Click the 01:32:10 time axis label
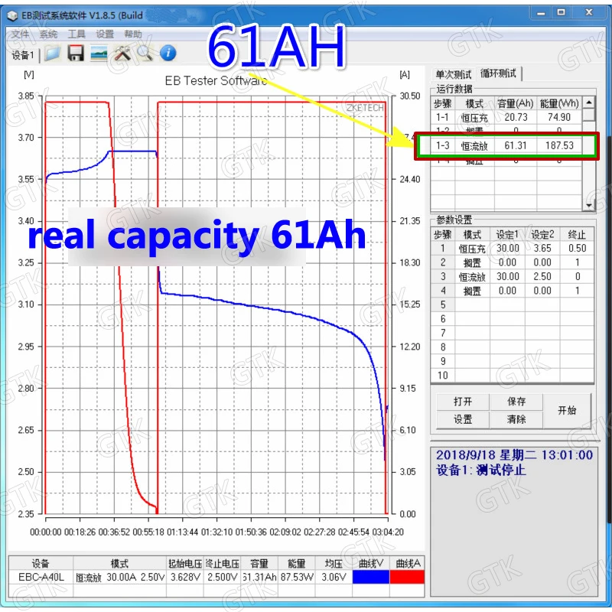 pos(217,532)
